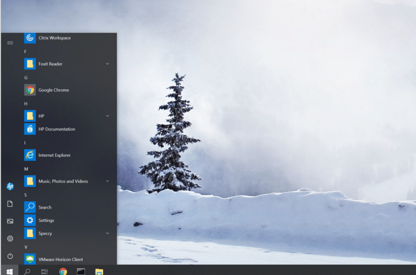
Task: Launch Google Chrome from the Start menu list
Action: point(30,90)
